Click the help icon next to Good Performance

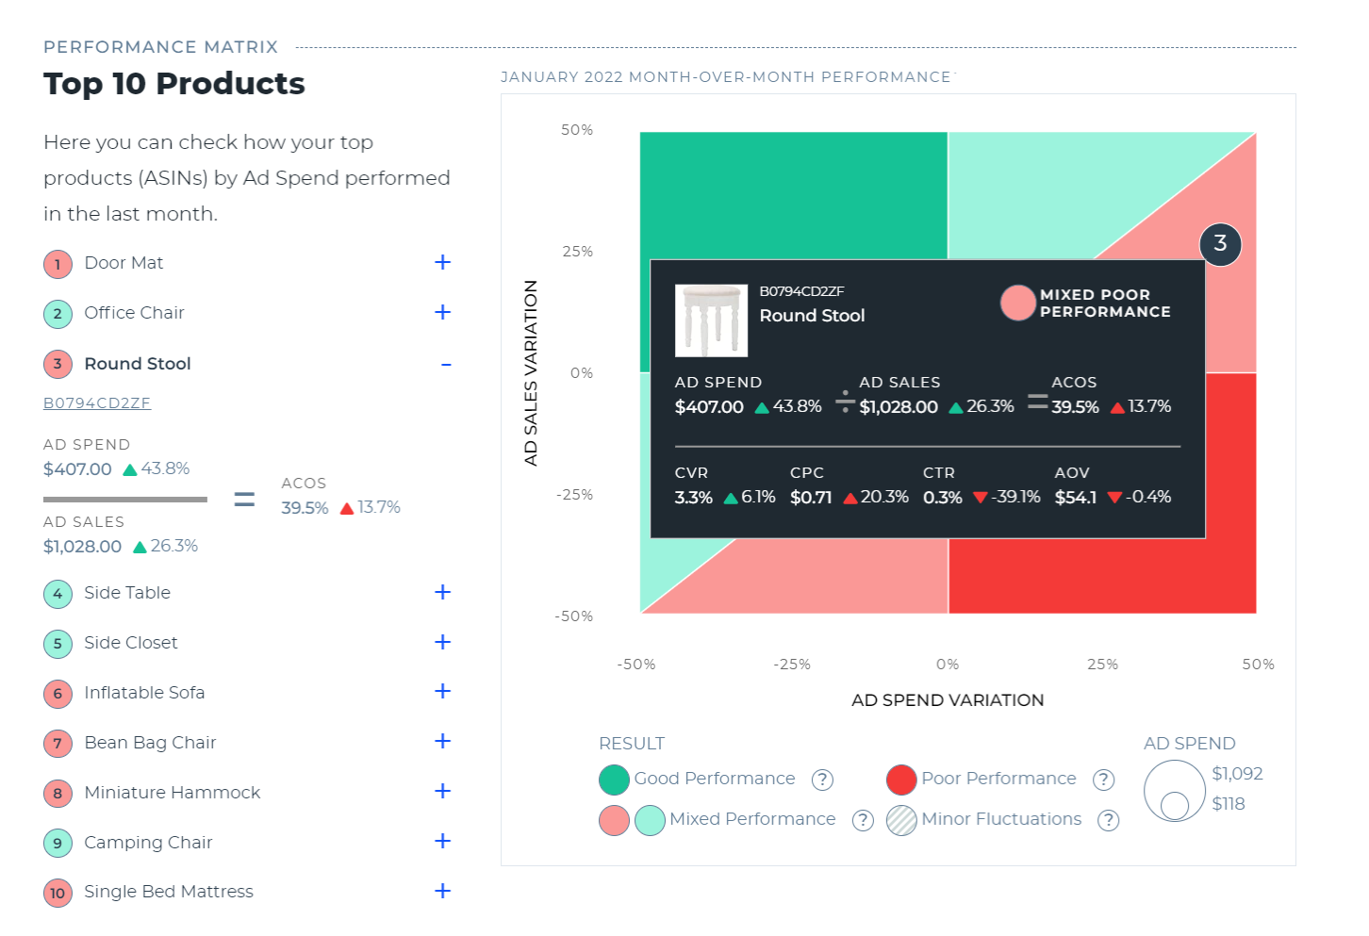click(822, 780)
